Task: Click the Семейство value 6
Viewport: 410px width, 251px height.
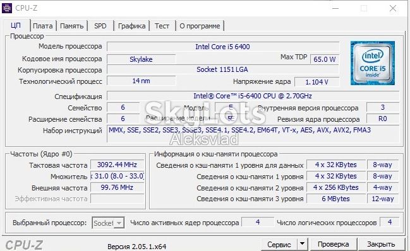Action: coord(123,107)
